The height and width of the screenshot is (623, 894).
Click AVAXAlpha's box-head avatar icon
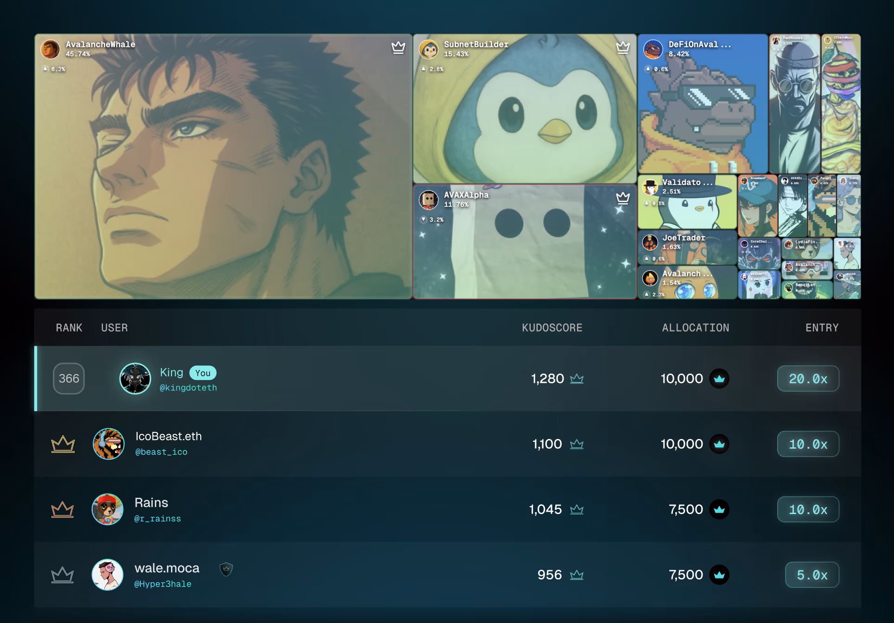[x=428, y=199]
